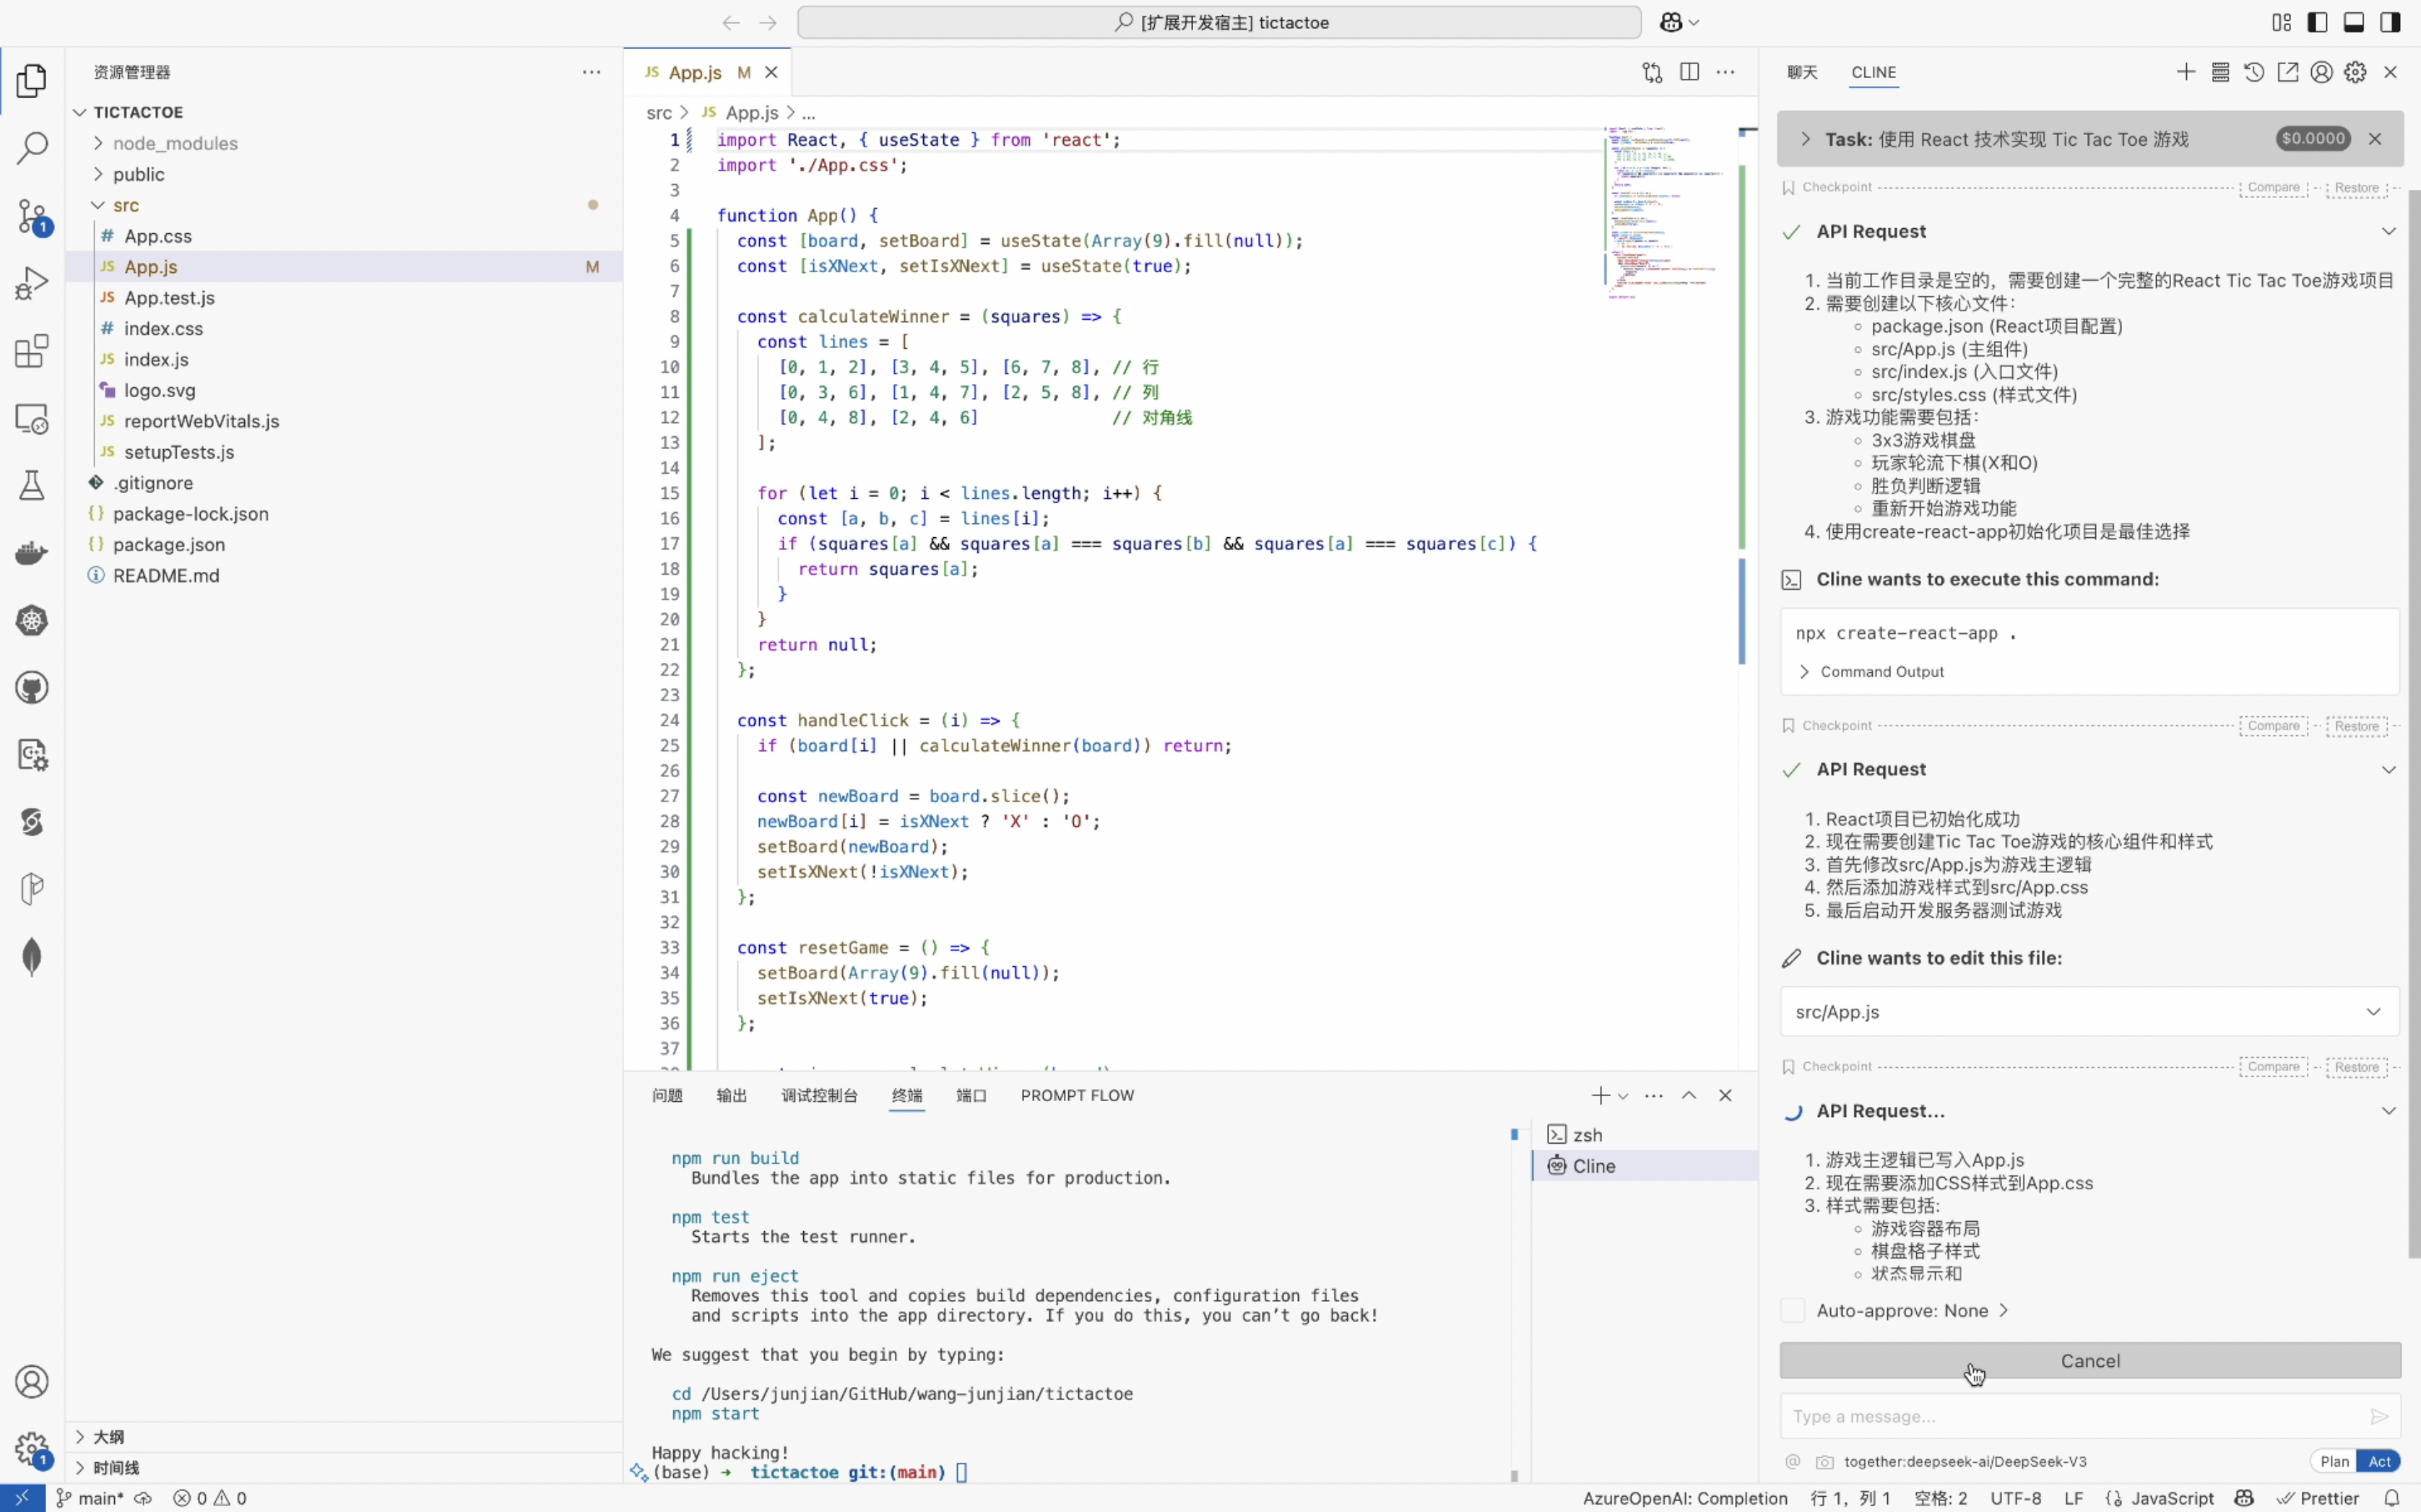Expand the node_modules folder
Image resolution: width=2421 pixels, height=1512 pixels.
click(174, 143)
